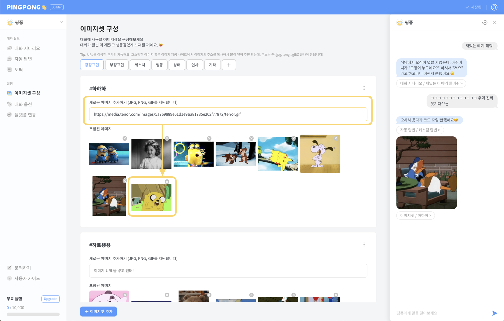Click the 토픽 sidebar icon

[9, 69]
